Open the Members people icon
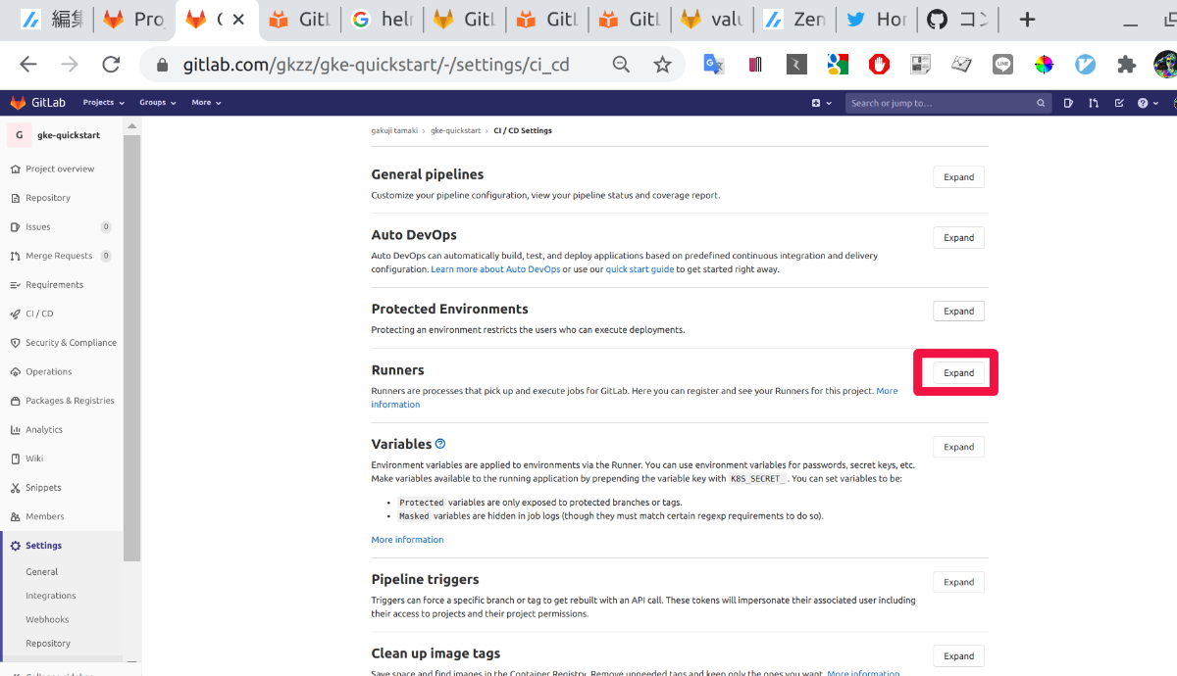This screenshot has height=676, width=1177. 15,516
